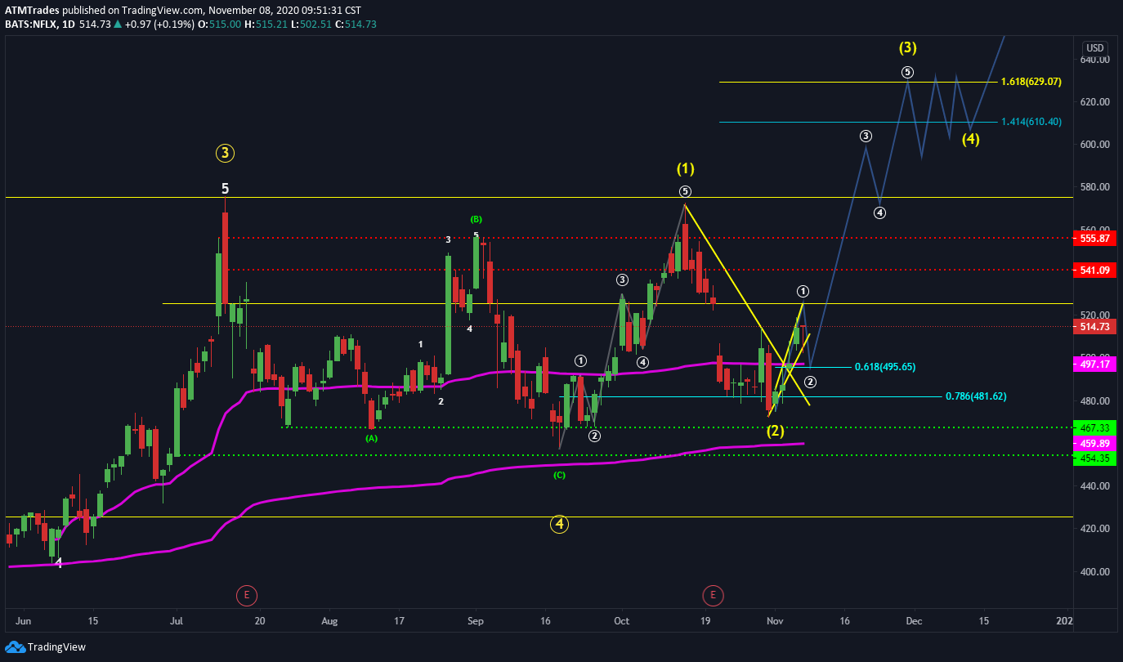Click the yellow (3) wave label
Image resolution: width=1123 pixels, height=662 pixels.
(x=907, y=47)
